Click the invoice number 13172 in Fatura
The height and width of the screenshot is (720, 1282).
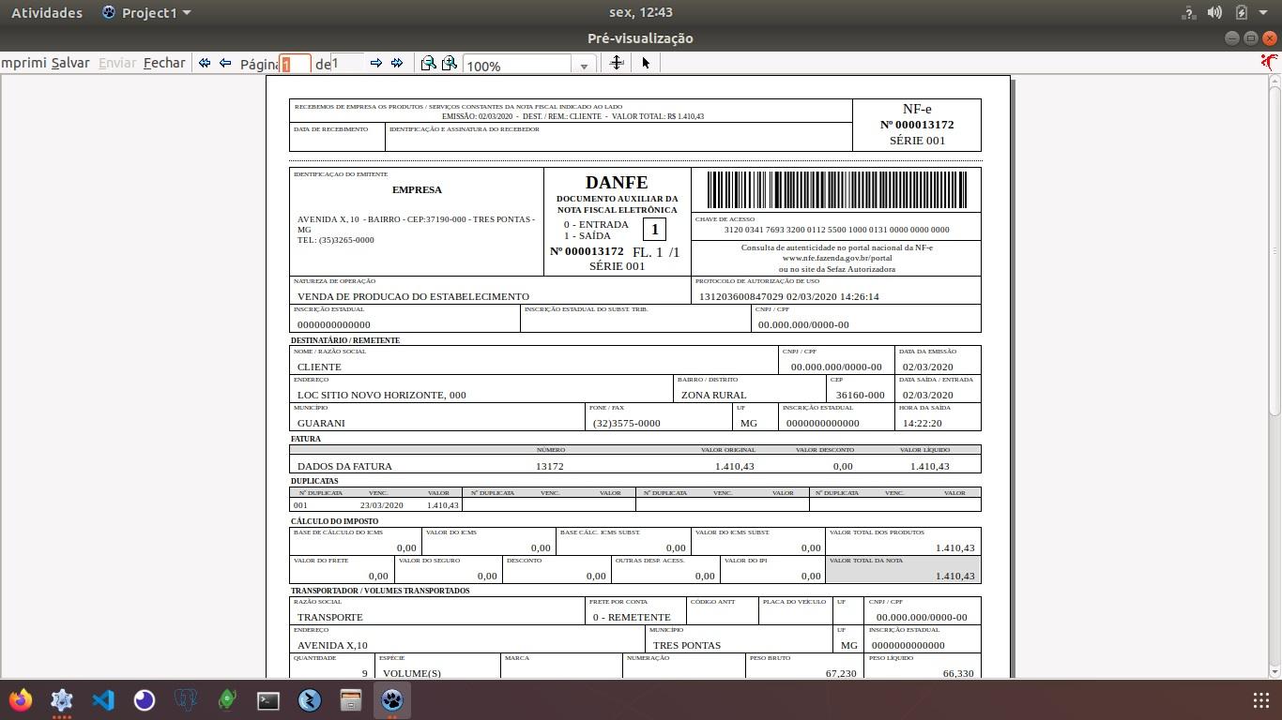coord(550,466)
